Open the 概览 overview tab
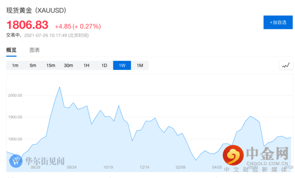Screen dimensions: 295x178 click(x=11, y=50)
